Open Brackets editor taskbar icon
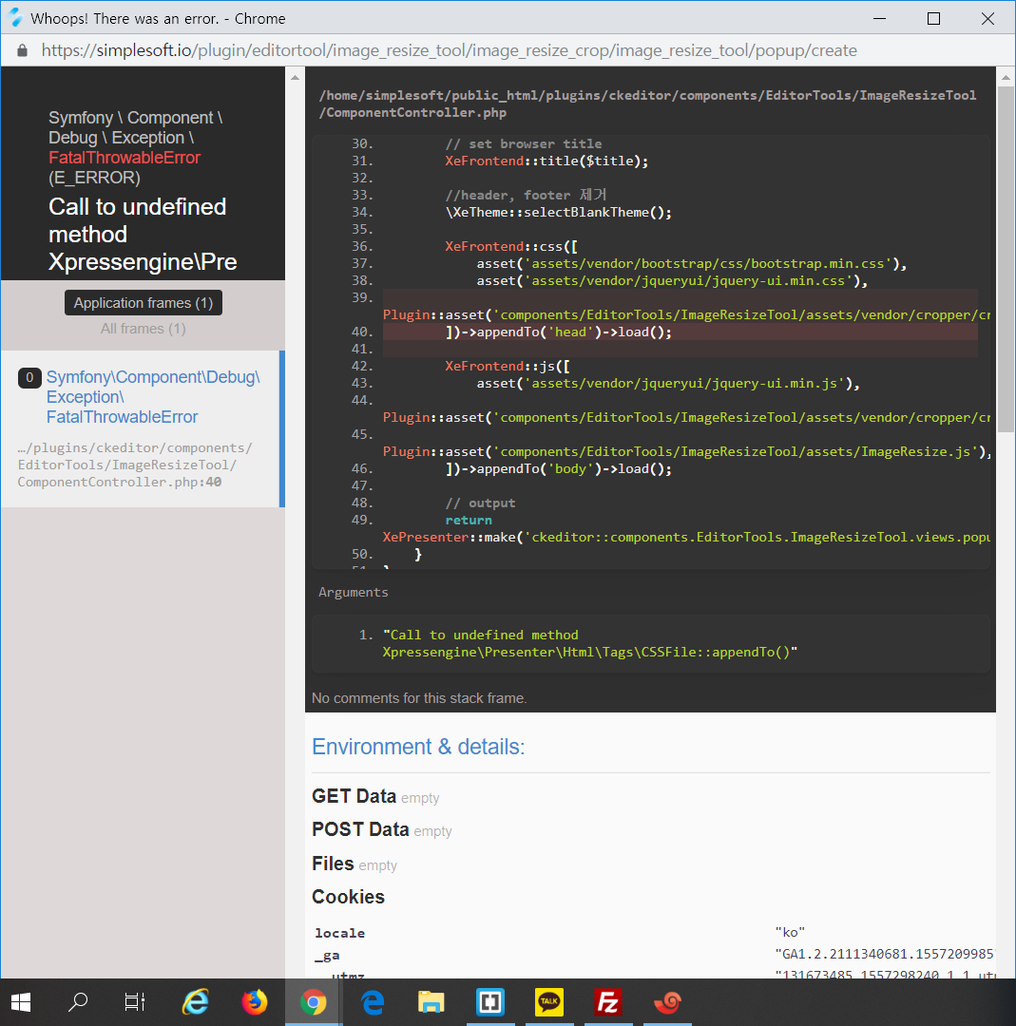This screenshot has height=1026, width=1016. (x=490, y=1002)
